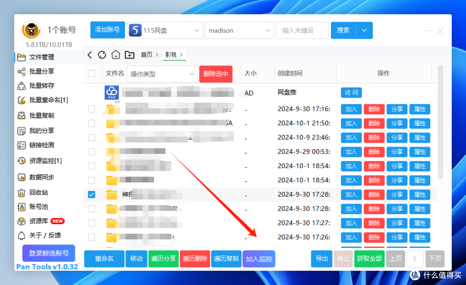Select the 影视 breadcrumb
This screenshot has height=285, width=466.
(171, 55)
